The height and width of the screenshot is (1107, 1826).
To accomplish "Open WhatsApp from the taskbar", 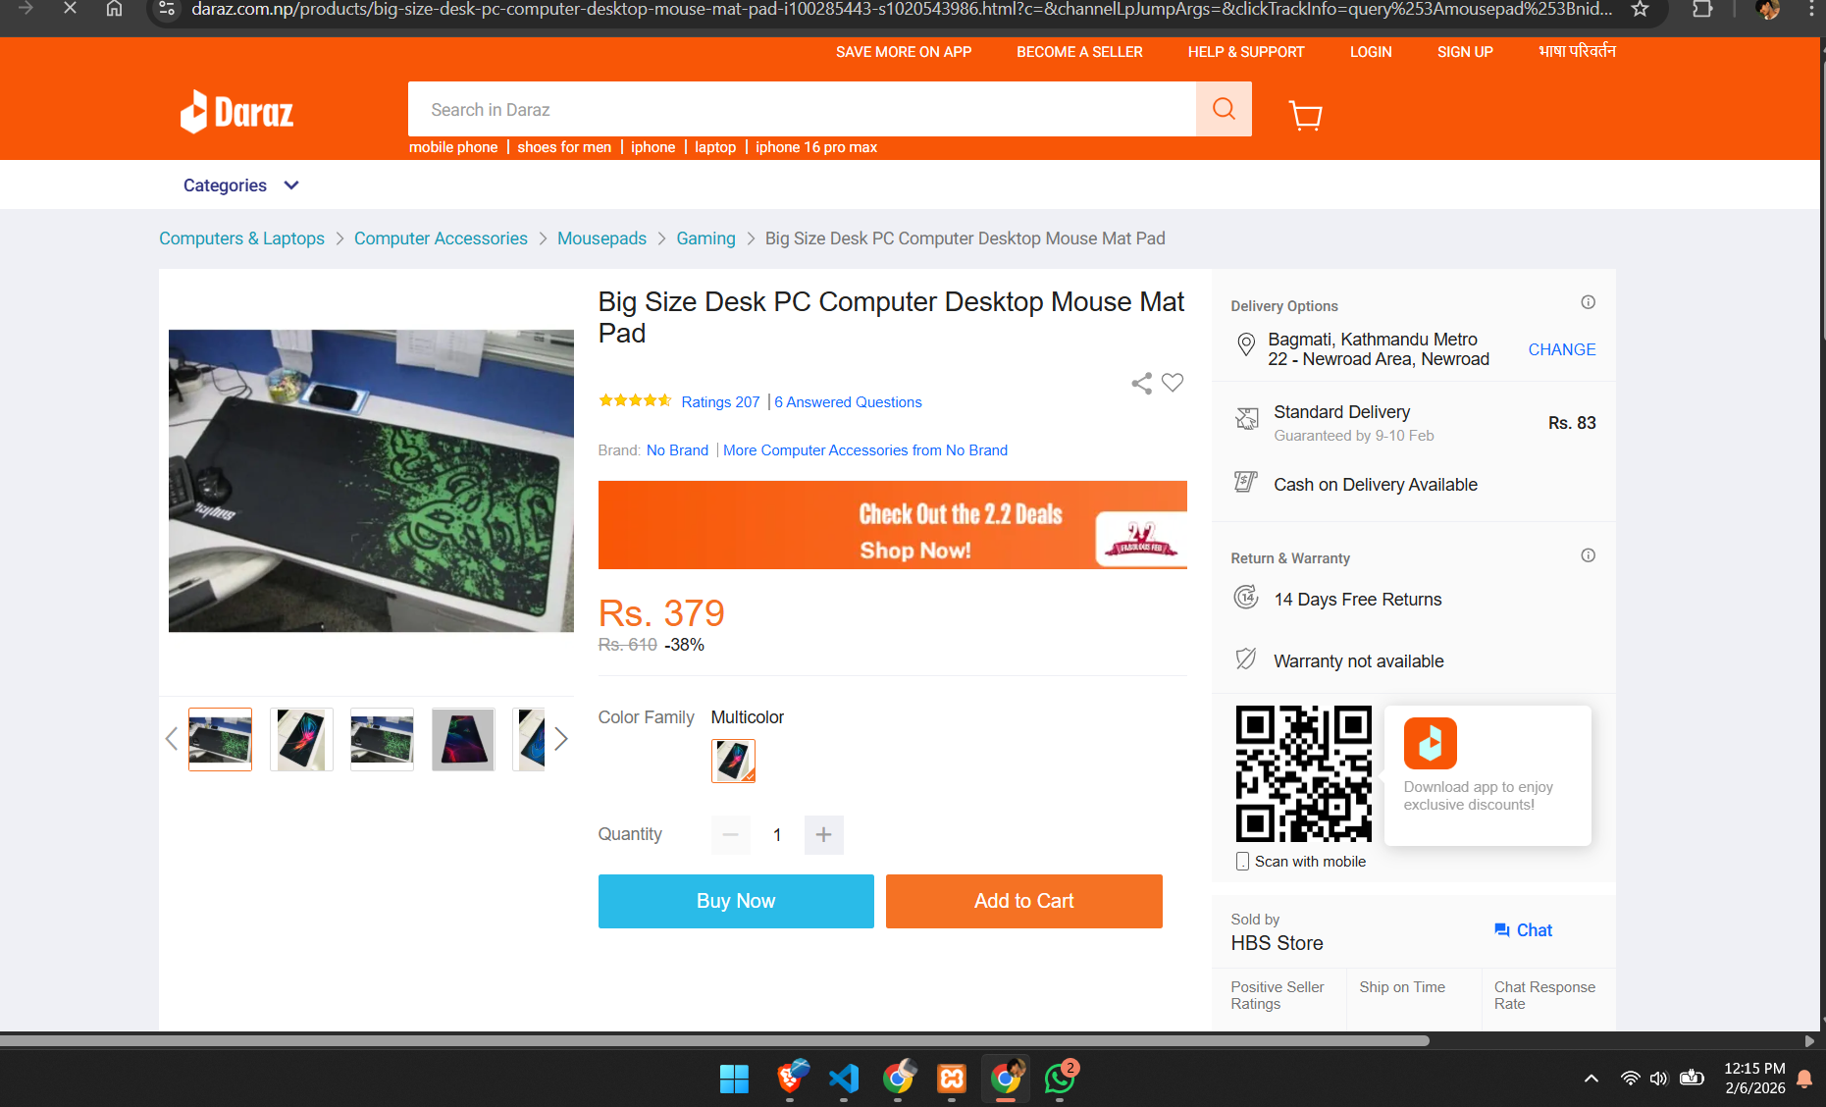I will pos(1060,1079).
